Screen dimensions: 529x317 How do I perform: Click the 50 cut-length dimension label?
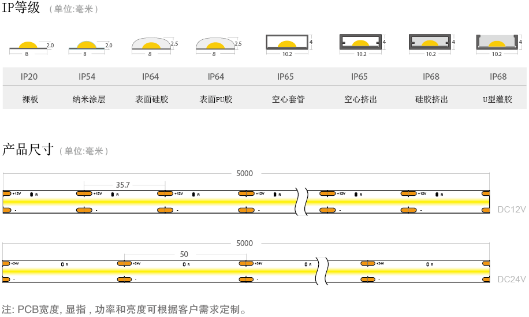[x=184, y=254]
